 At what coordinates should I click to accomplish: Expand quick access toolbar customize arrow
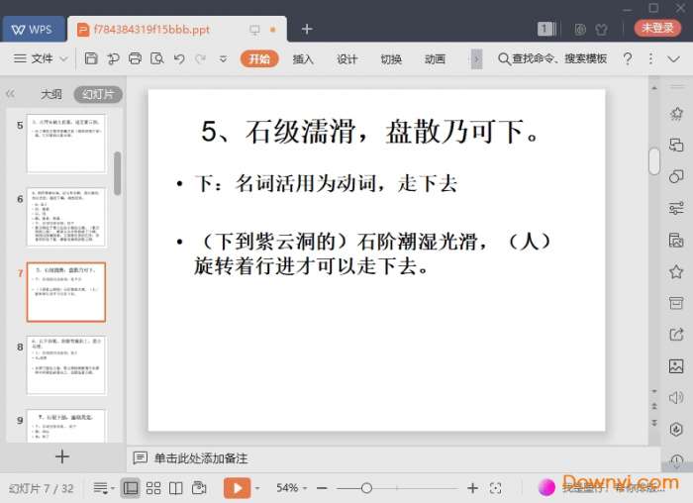coord(223,58)
